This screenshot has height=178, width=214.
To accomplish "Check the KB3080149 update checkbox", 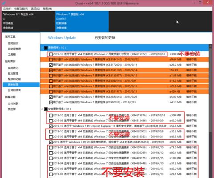I will pyautogui.click(x=51, y=81).
